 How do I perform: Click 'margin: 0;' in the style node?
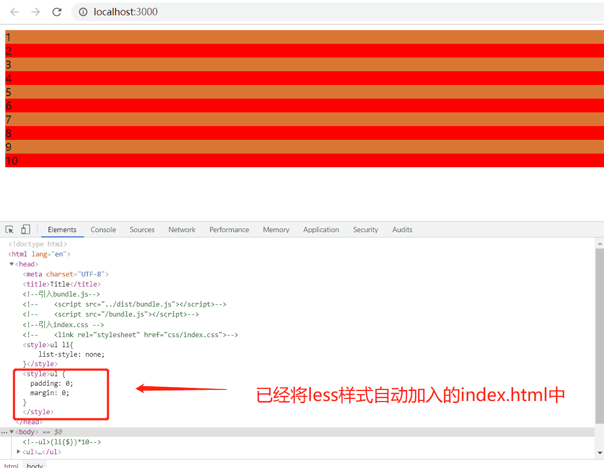[x=50, y=393]
